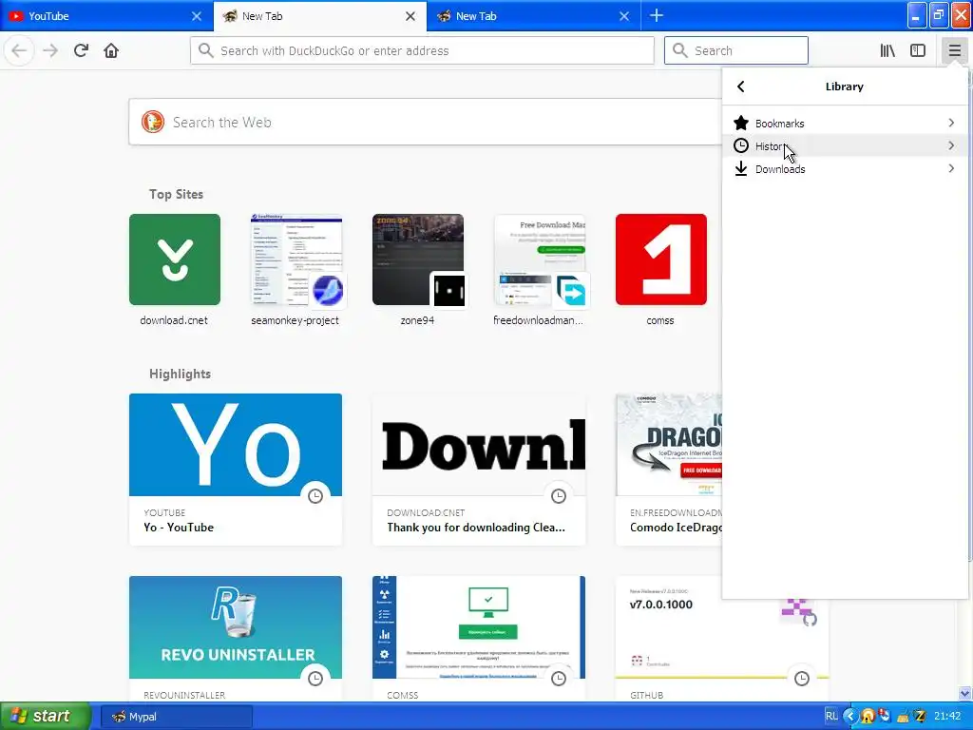
Task: Close the hamburger menu button
Action: (954, 50)
